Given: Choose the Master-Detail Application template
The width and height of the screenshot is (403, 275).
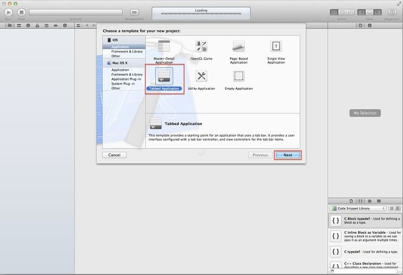Looking at the screenshot, I should point(164,52).
